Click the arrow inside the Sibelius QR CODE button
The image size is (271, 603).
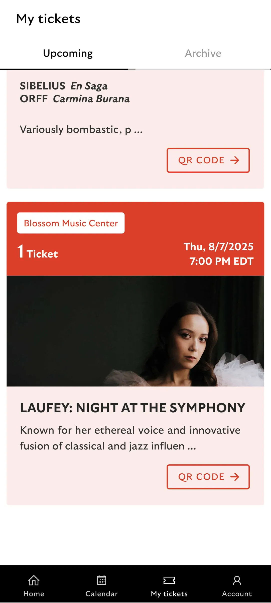pyautogui.click(x=235, y=160)
